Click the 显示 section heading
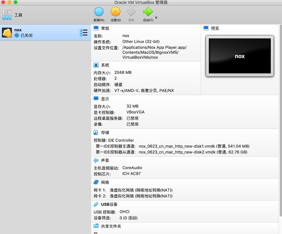The width and height of the screenshot is (282, 234). (105, 99)
